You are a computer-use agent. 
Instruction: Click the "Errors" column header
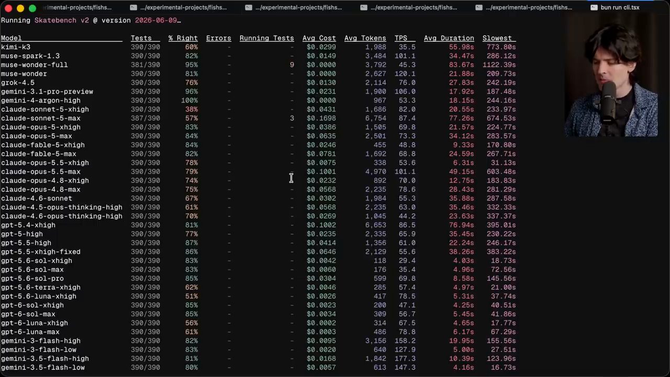click(219, 38)
